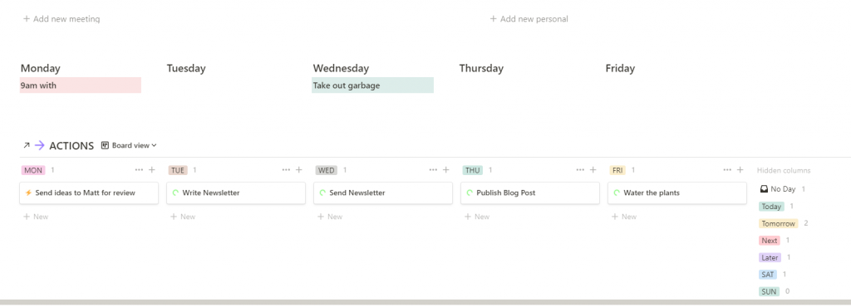The width and height of the screenshot is (851, 307).
Task: Click Add new personal
Action: (529, 19)
